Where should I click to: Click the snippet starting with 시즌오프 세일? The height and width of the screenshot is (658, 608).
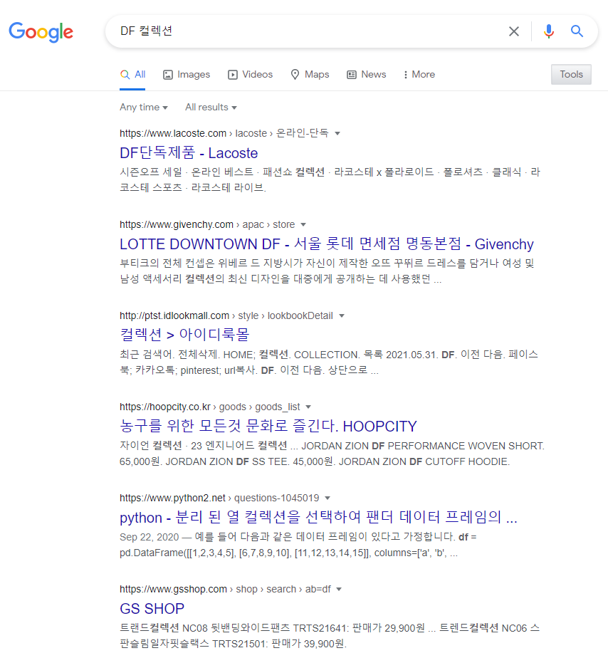point(330,179)
